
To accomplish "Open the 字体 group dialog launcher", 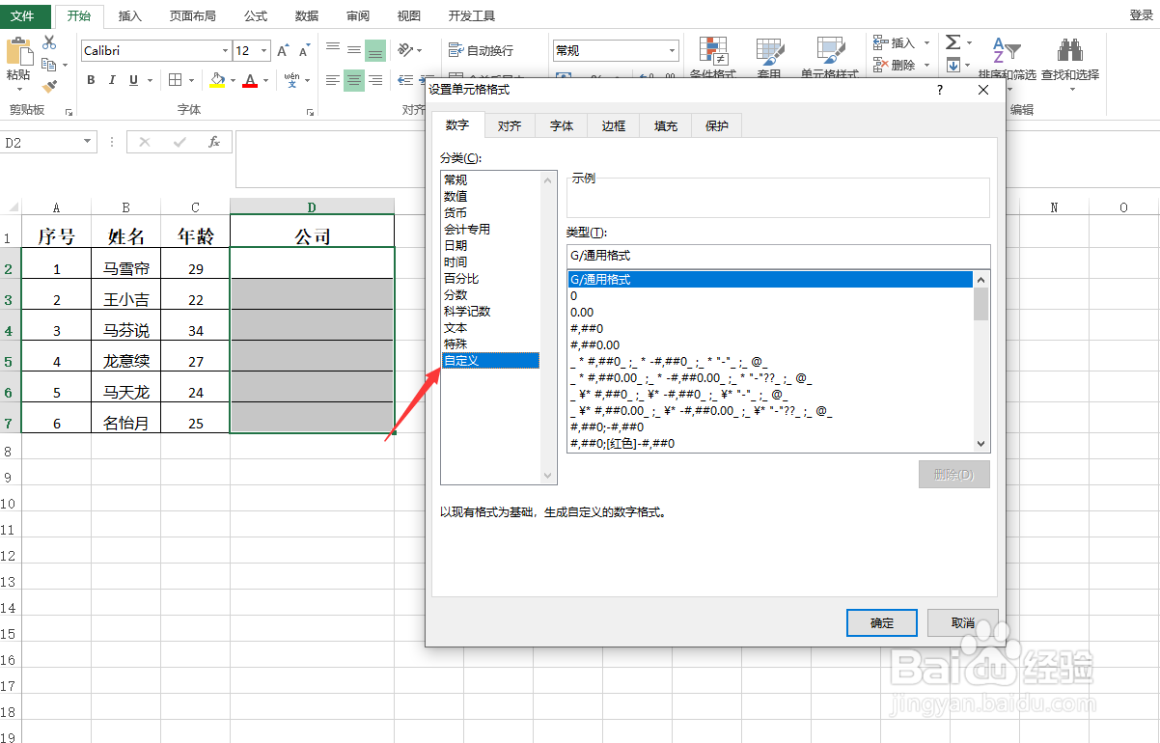I will point(310,112).
